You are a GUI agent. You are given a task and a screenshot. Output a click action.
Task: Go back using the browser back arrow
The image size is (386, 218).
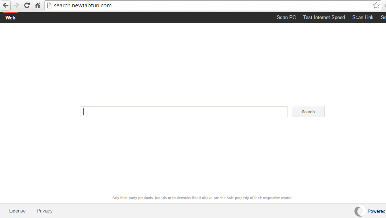coord(5,5)
